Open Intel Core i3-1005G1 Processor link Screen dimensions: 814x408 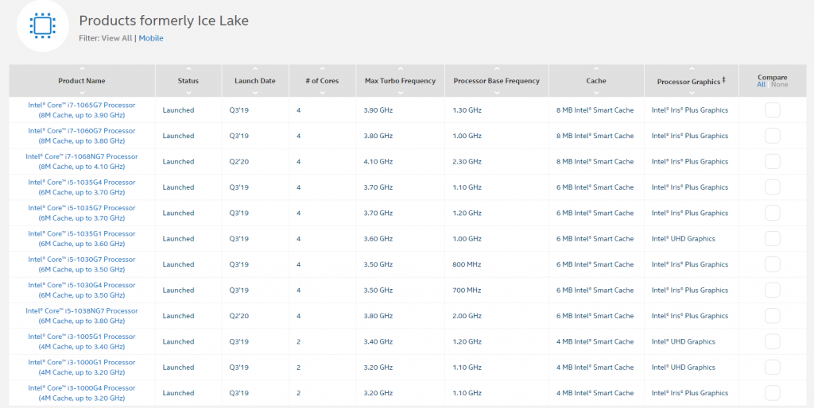click(82, 337)
